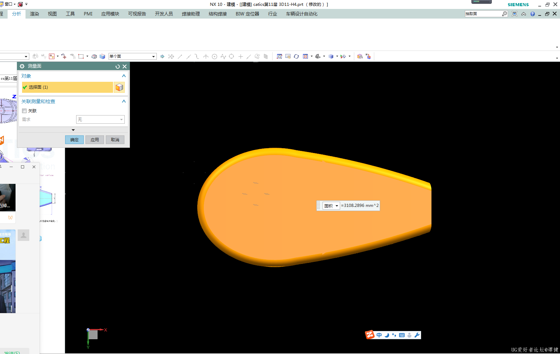Click the NX Help question mark icon
Viewport: 560px width, 354px height.
532,14
